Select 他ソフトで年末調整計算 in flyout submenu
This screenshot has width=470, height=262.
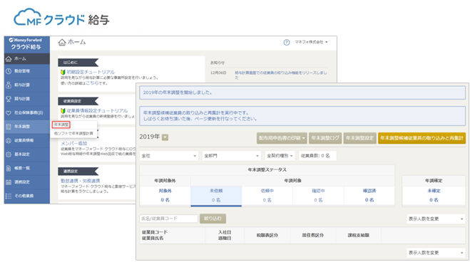click(73, 133)
